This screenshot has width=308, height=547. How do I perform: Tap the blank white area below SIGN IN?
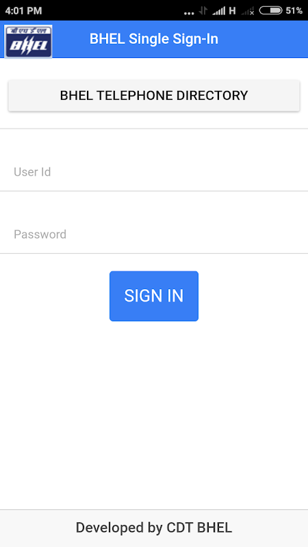(154, 415)
